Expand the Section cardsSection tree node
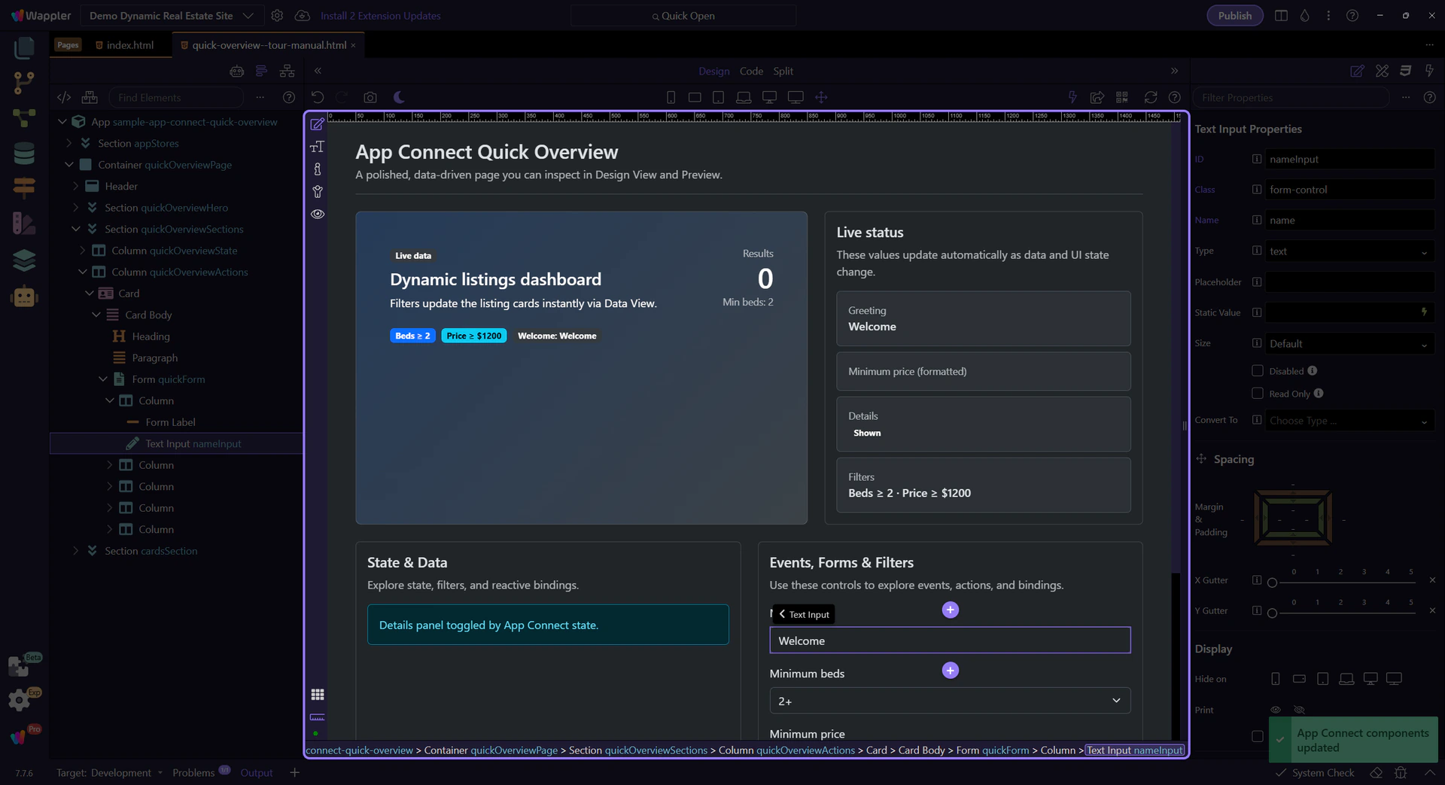The image size is (1445, 785). tap(75, 551)
